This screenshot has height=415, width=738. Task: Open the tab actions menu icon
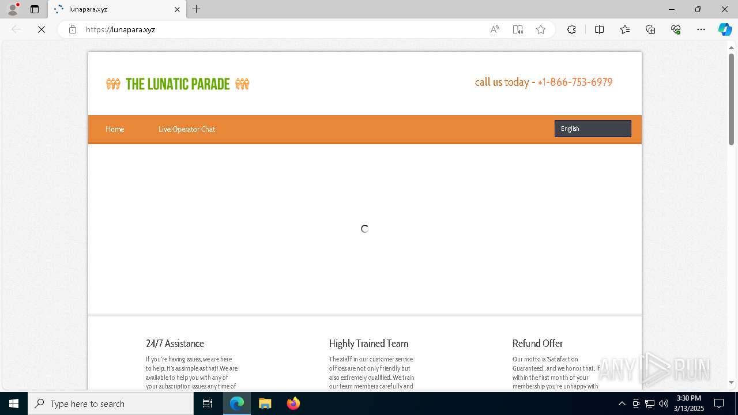tap(35, 9)
